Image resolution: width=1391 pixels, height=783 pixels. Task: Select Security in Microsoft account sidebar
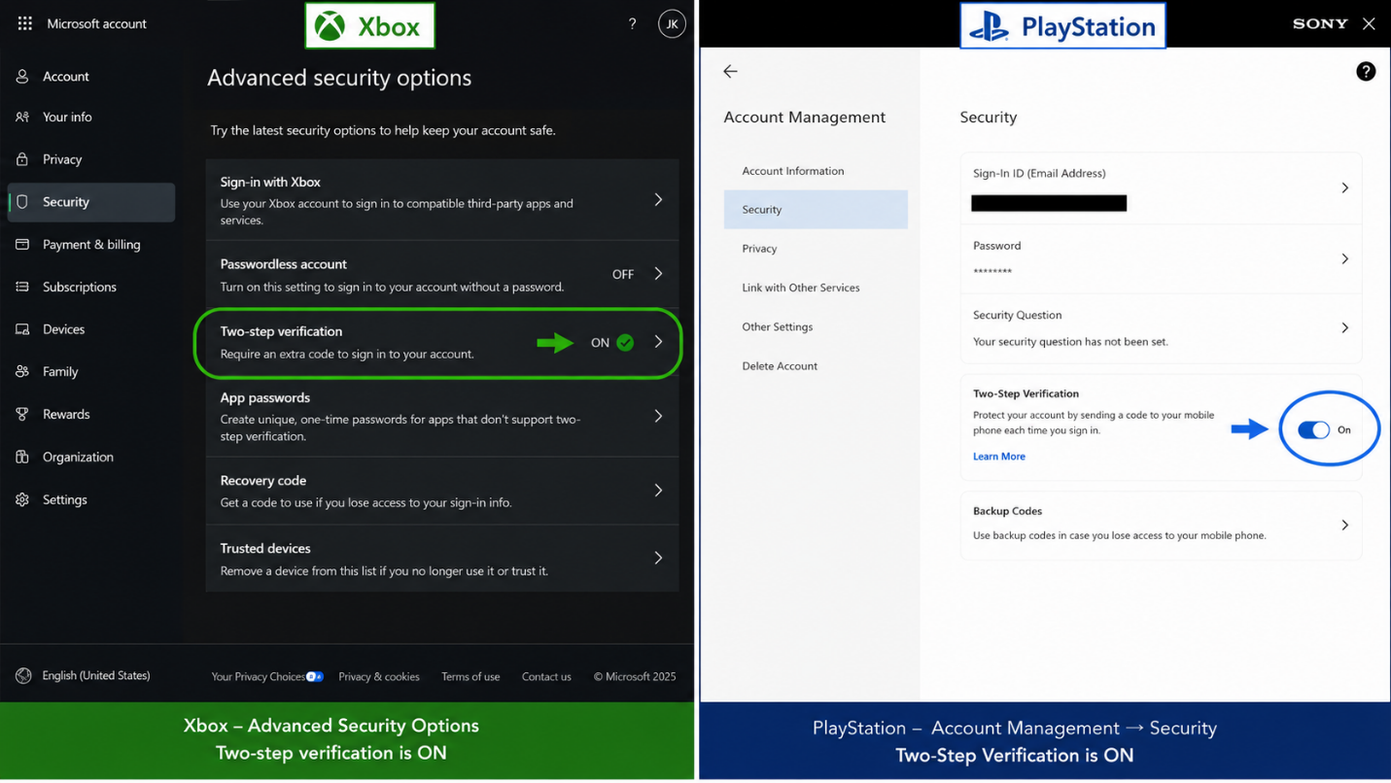pos(91,202)
